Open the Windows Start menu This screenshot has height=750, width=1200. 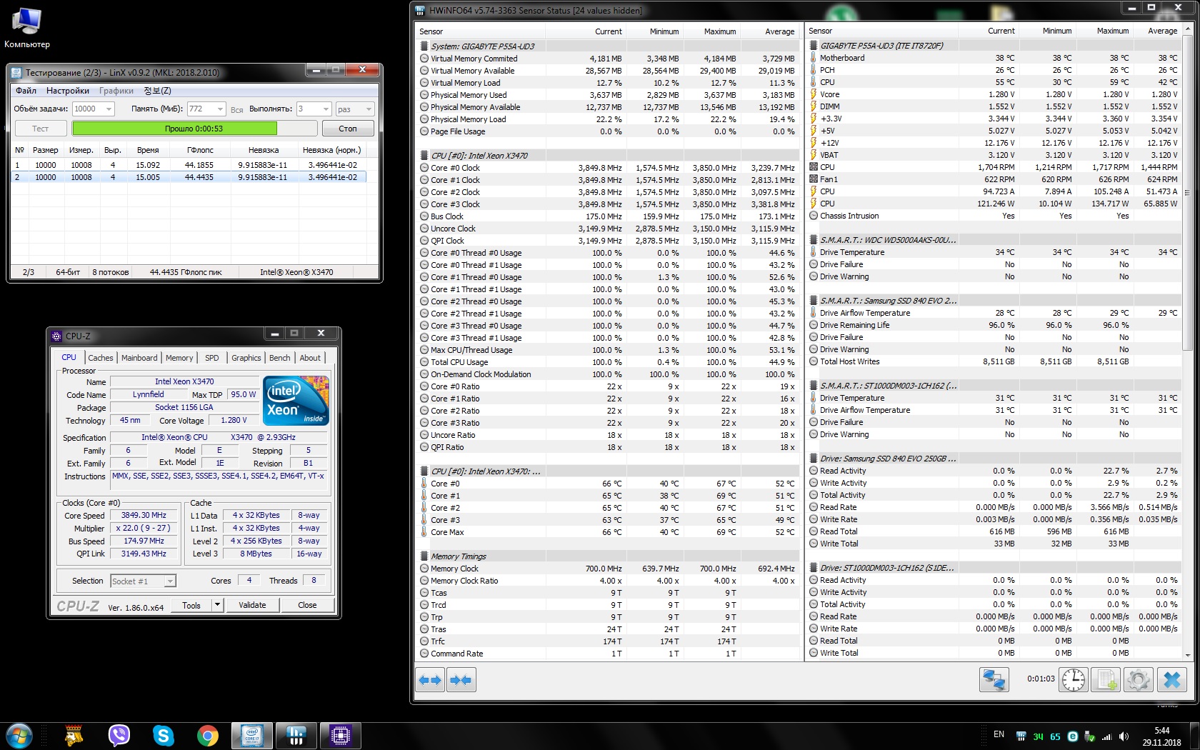point(19,735)
